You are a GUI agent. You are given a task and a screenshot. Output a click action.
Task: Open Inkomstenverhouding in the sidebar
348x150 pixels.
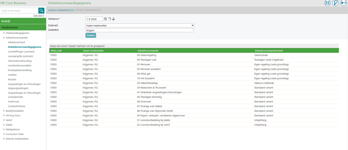coord(20,61)
